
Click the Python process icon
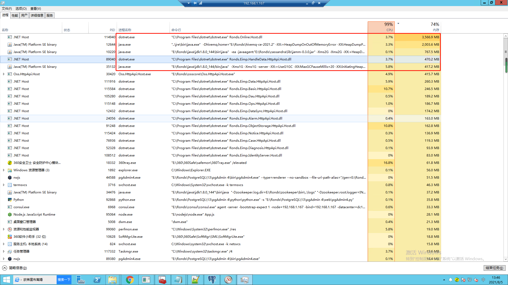click(10, 200)
